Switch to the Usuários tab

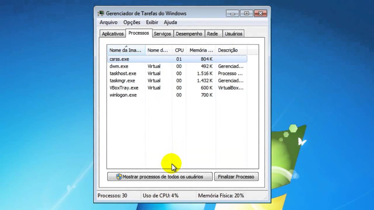pyautogui.click(x=234, y=34)
